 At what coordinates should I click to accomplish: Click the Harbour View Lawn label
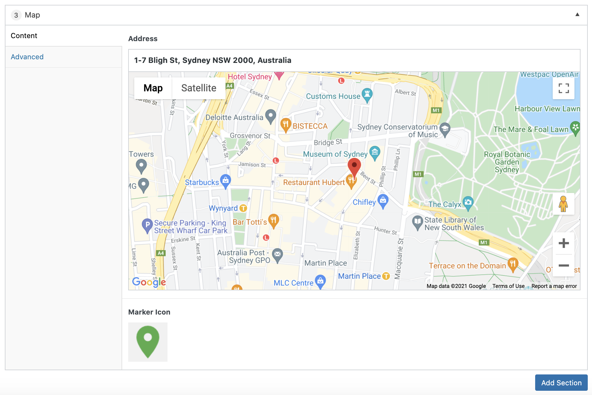point(547,109)
